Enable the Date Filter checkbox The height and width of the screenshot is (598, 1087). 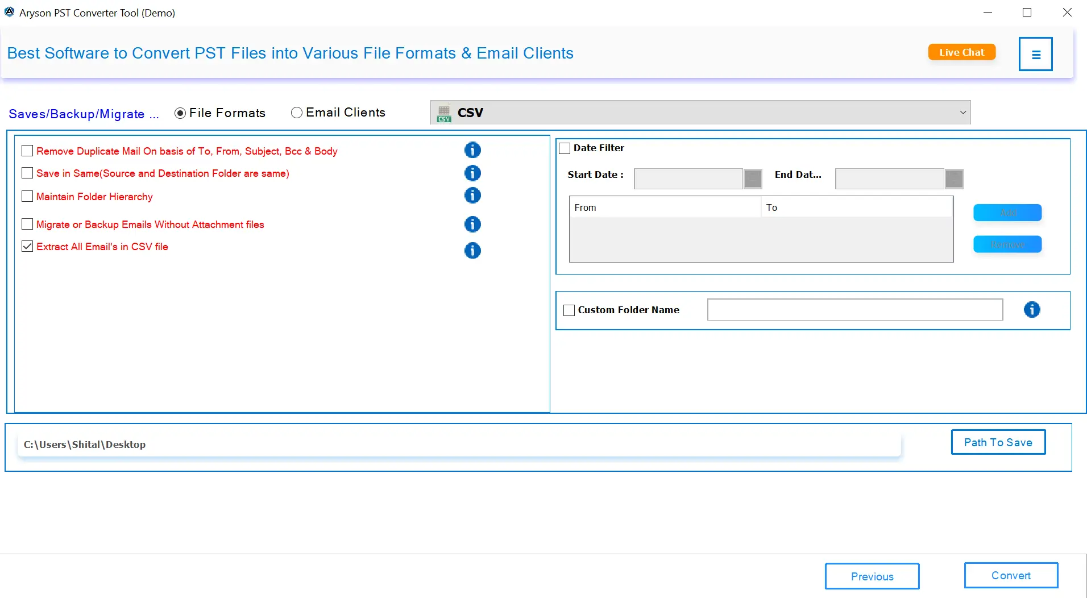click(x=564, y=148)
